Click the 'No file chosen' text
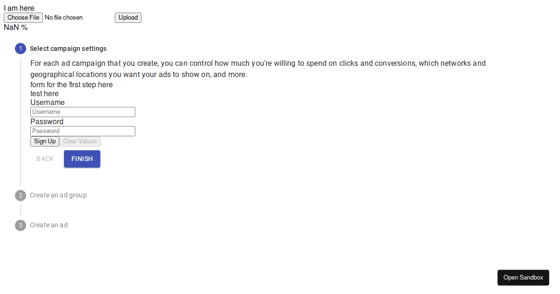This screenshot has height=294, width=560. (64, 18)
